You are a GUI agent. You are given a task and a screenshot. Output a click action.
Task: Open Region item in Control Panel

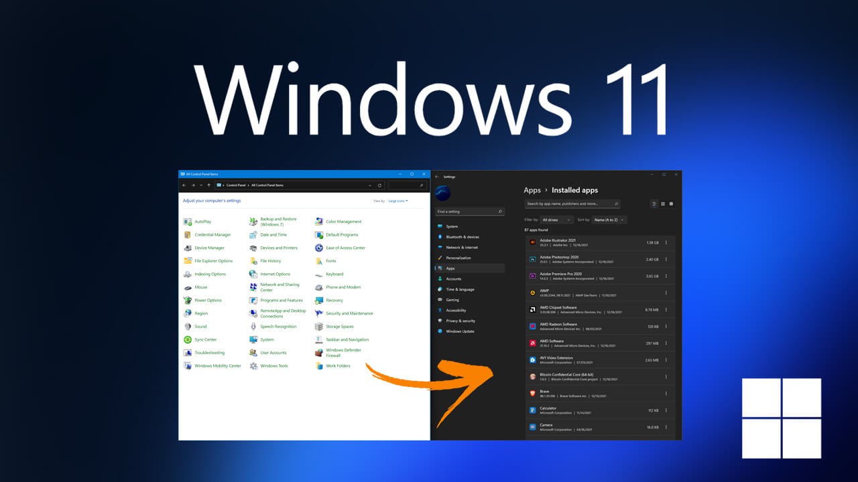[x=196, y=313]
